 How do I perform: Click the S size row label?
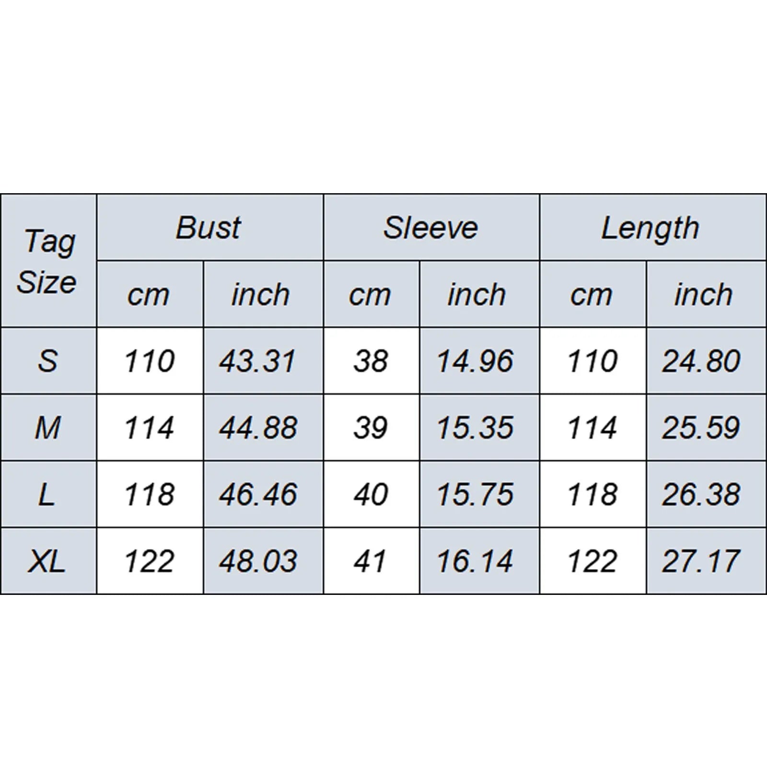click(48, 361)
